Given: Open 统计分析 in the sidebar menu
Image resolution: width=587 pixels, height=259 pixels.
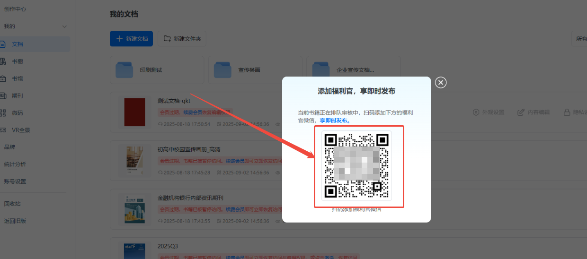Looking at the screenshot, I should click(x=15, y=164).
